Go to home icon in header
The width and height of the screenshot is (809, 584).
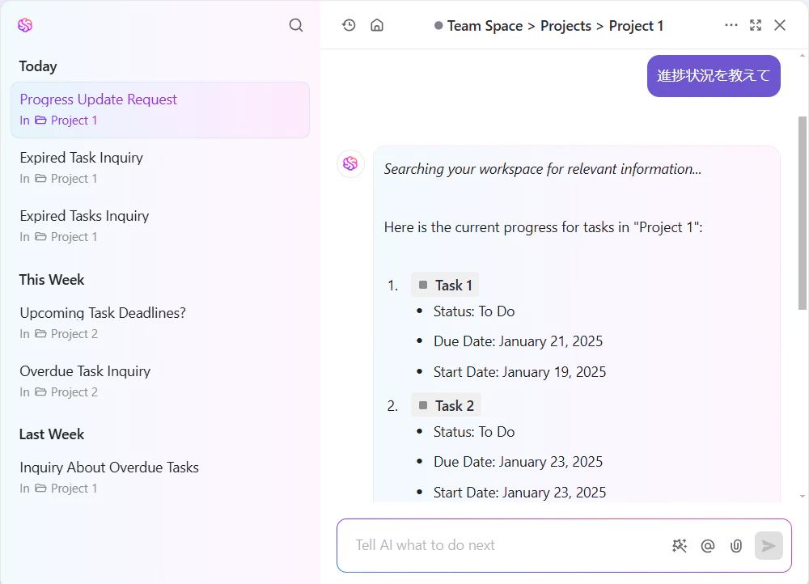(377, 25)
